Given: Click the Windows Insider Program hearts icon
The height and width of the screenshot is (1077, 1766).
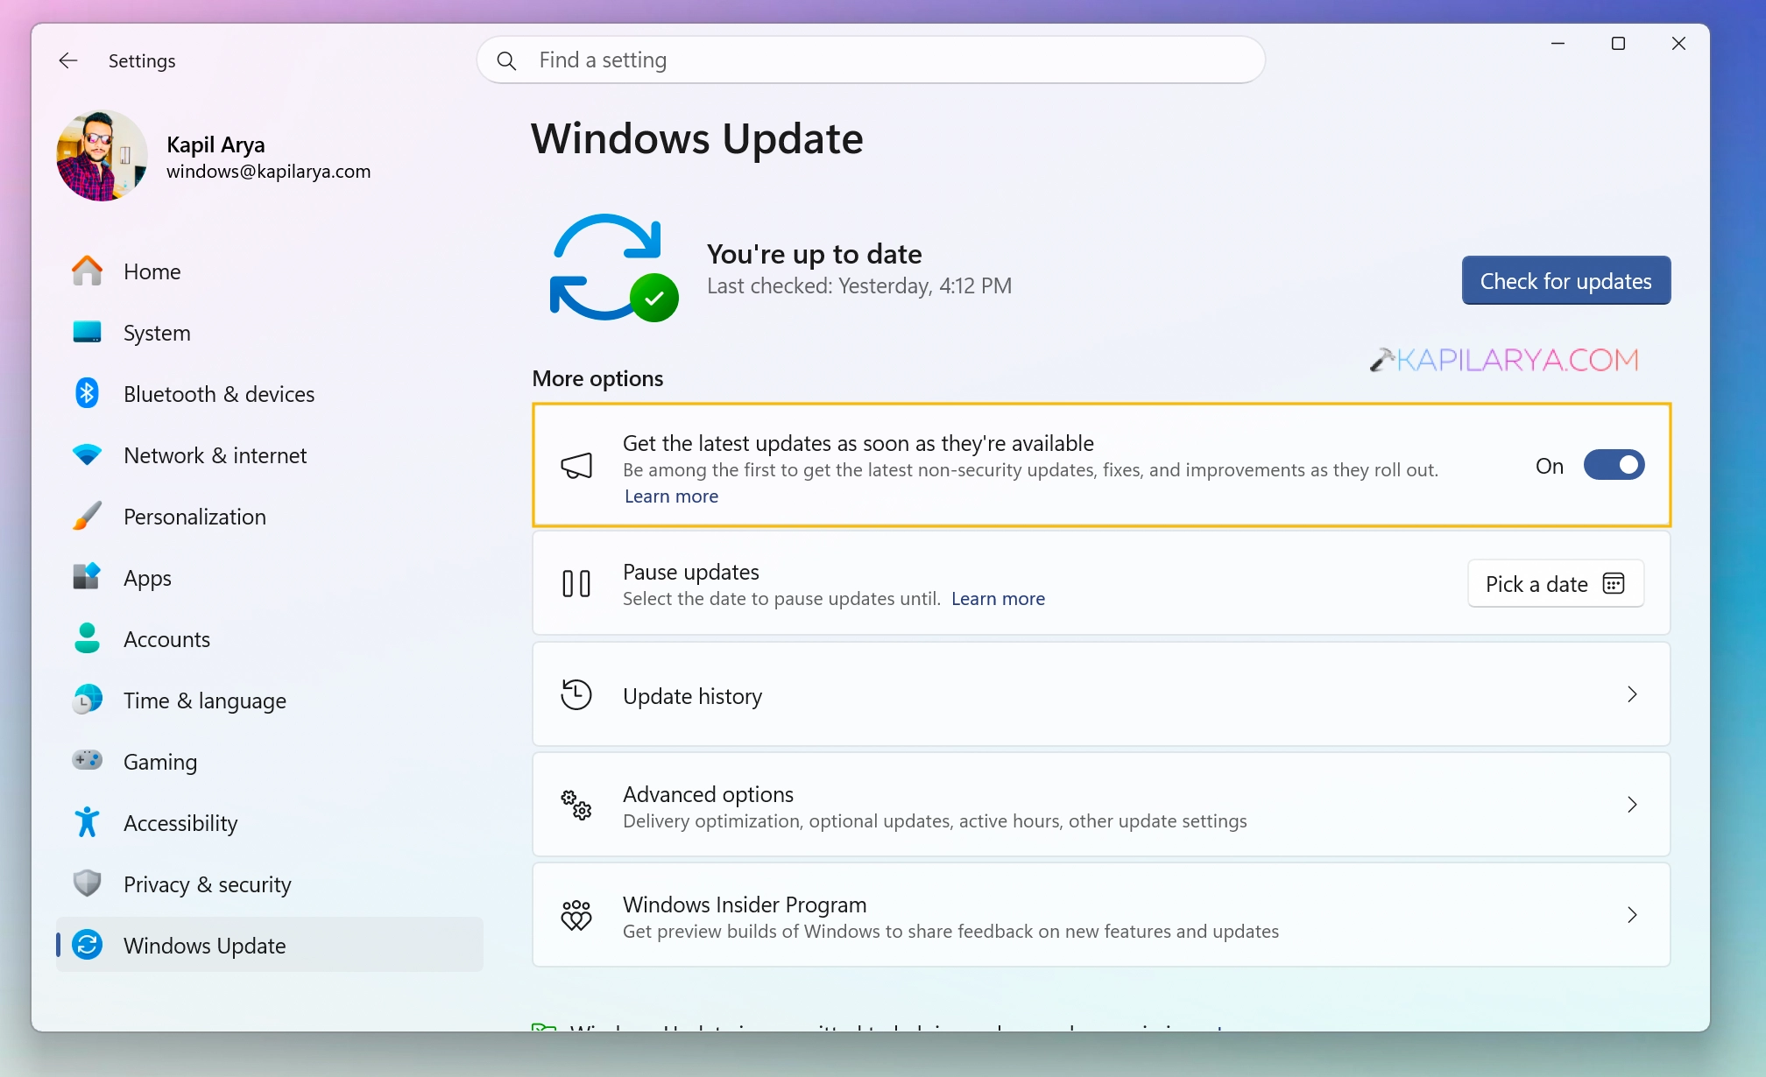Looking at the screenshot, I should click(x=576, y=915).
